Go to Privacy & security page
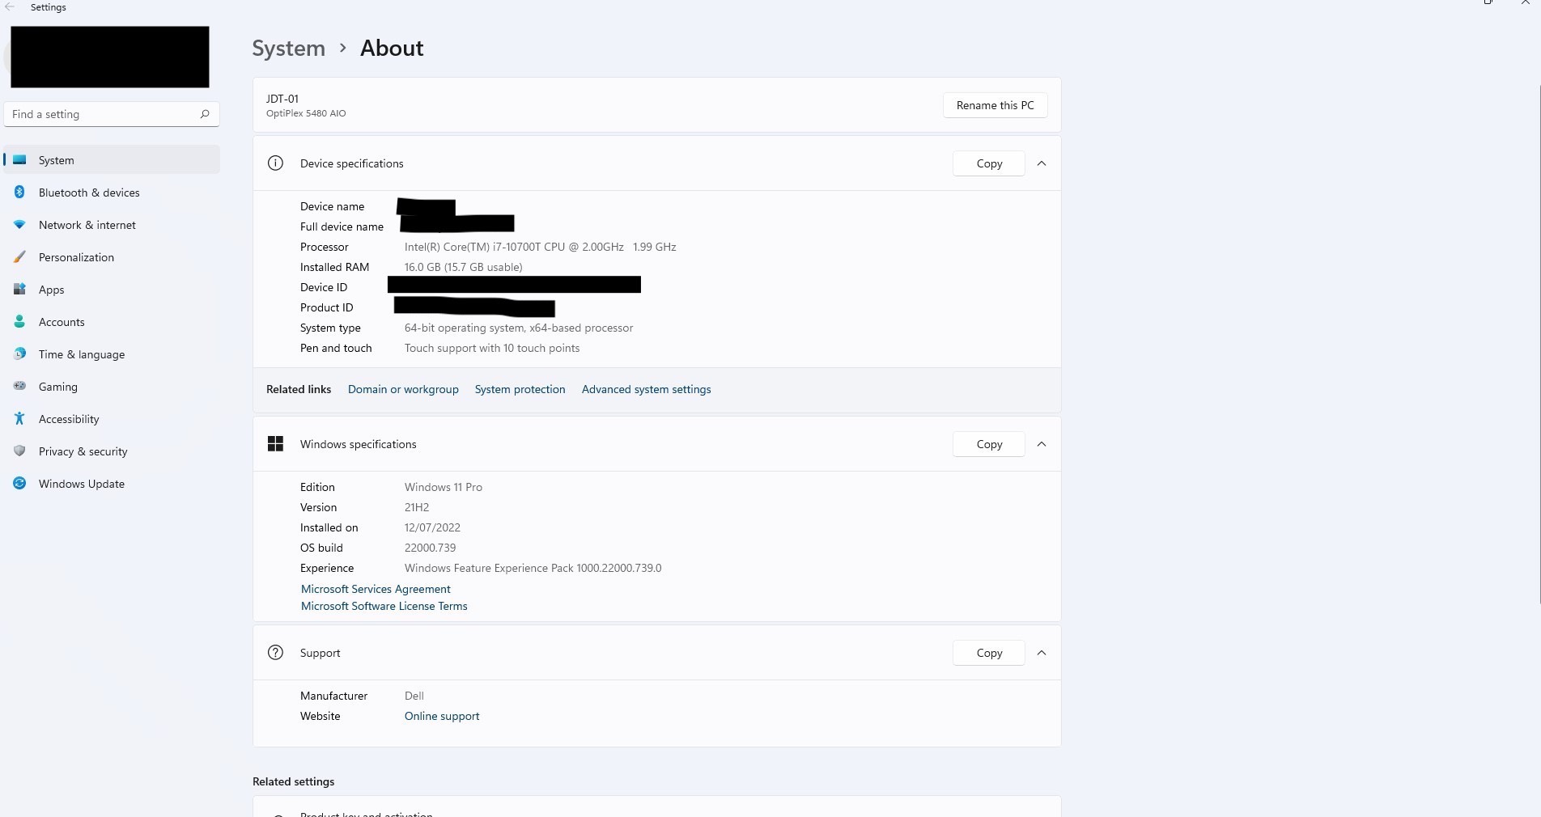 [x=112, y=451]
